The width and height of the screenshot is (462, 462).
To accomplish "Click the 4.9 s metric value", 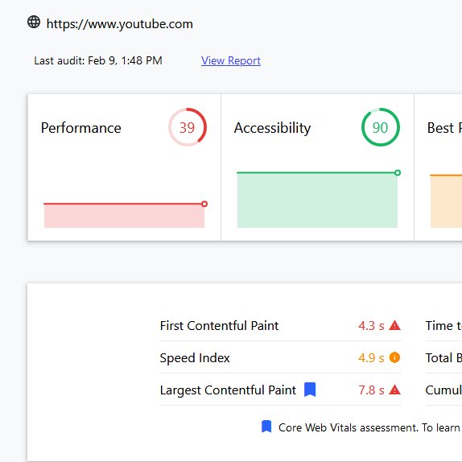I will pos(371,358).
